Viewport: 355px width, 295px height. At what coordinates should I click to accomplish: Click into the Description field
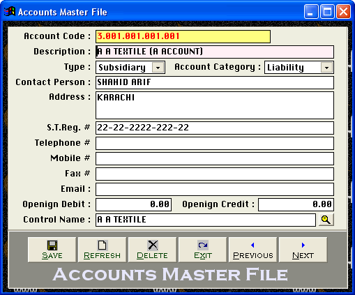pyautogui.click(x=215, y=52)
